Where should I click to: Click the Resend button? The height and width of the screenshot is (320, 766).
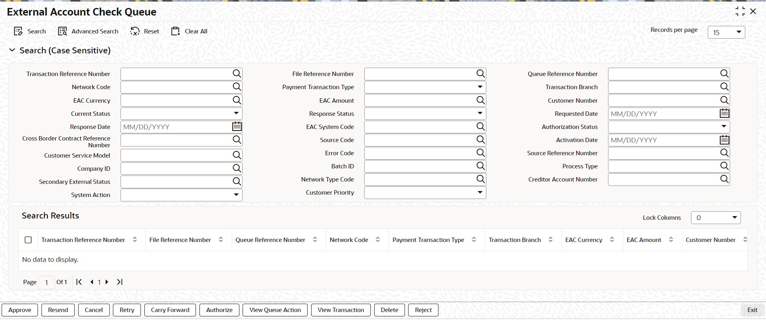(x=58, y=310)
